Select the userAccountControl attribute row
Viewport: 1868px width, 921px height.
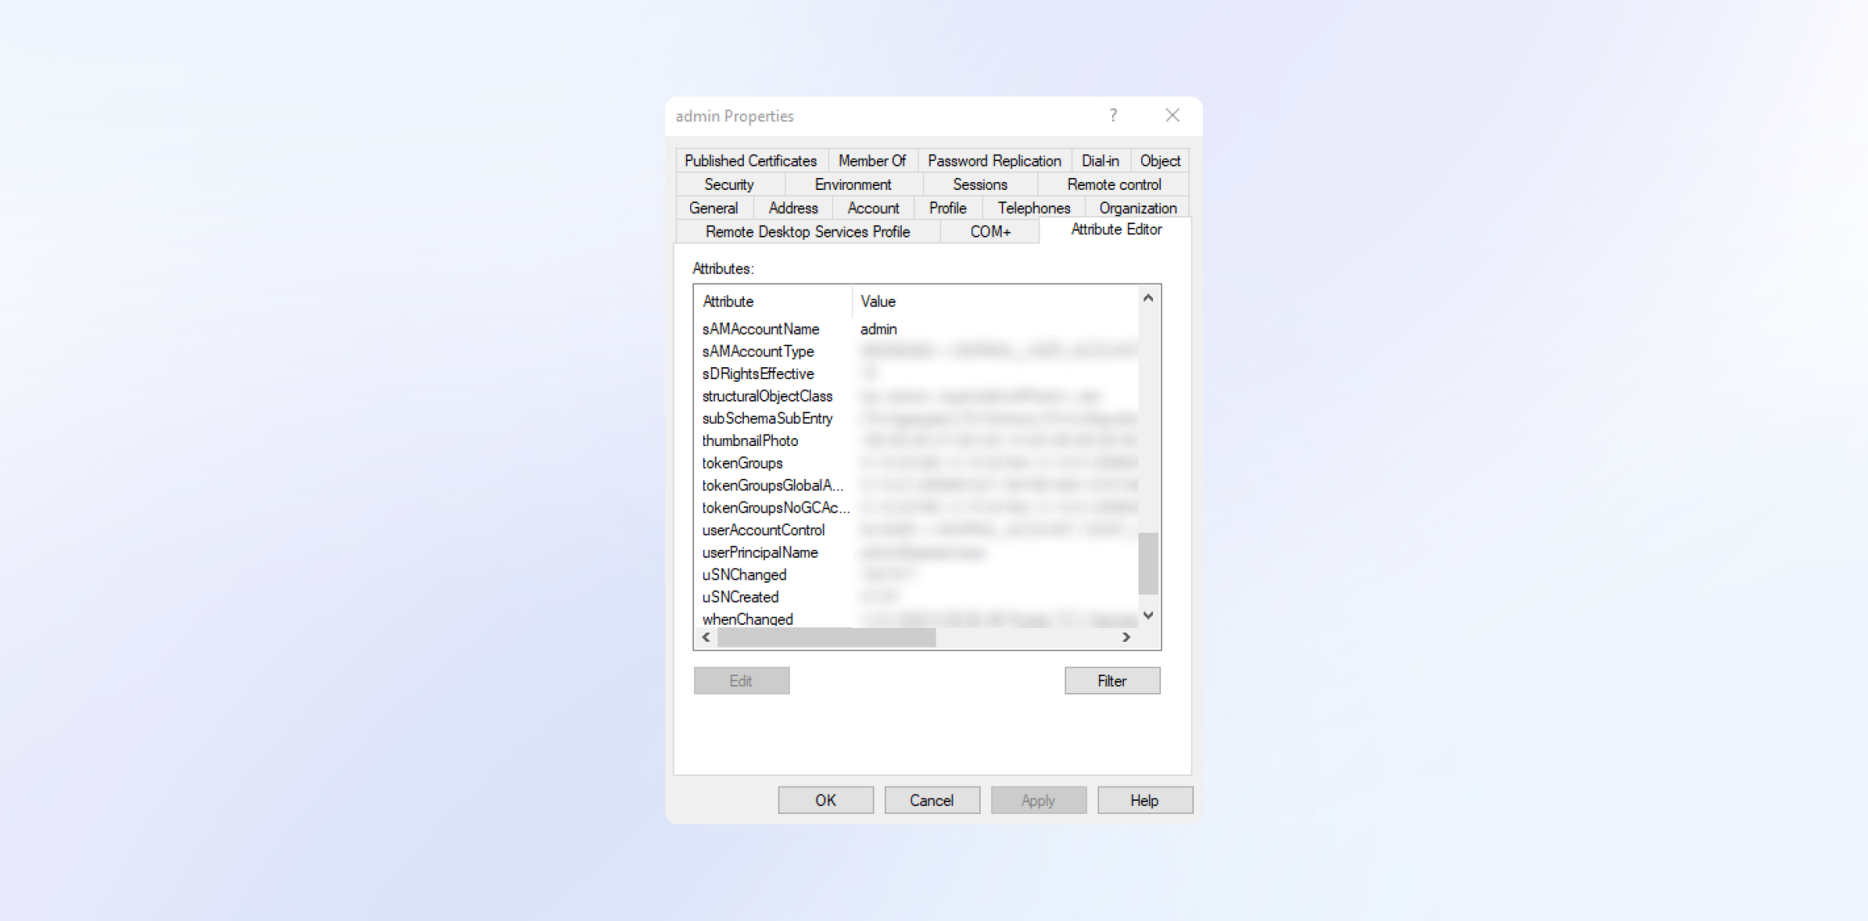pos(916,531)
